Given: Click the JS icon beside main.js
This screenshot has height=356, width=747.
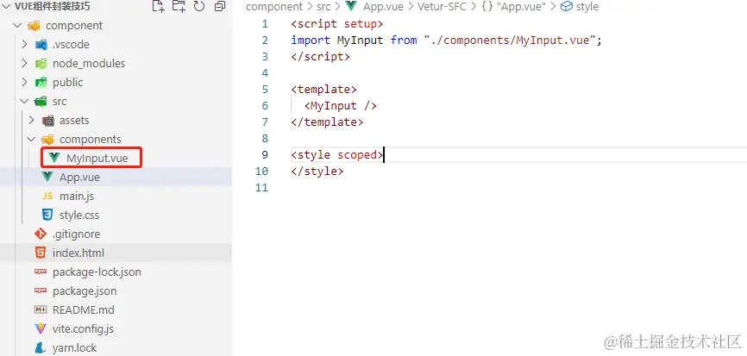Looking at the screenshot, I should click(47, 196).
